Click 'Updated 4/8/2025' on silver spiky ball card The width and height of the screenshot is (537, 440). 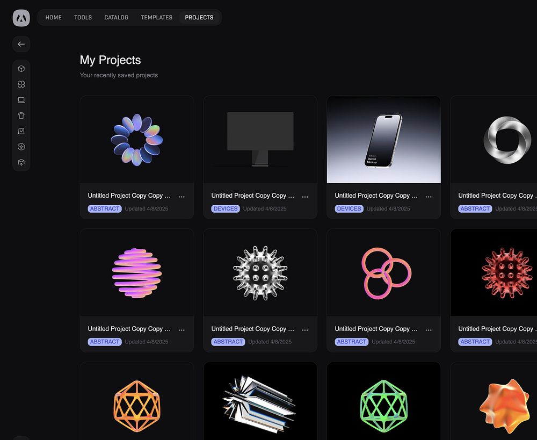pos(270,342)
